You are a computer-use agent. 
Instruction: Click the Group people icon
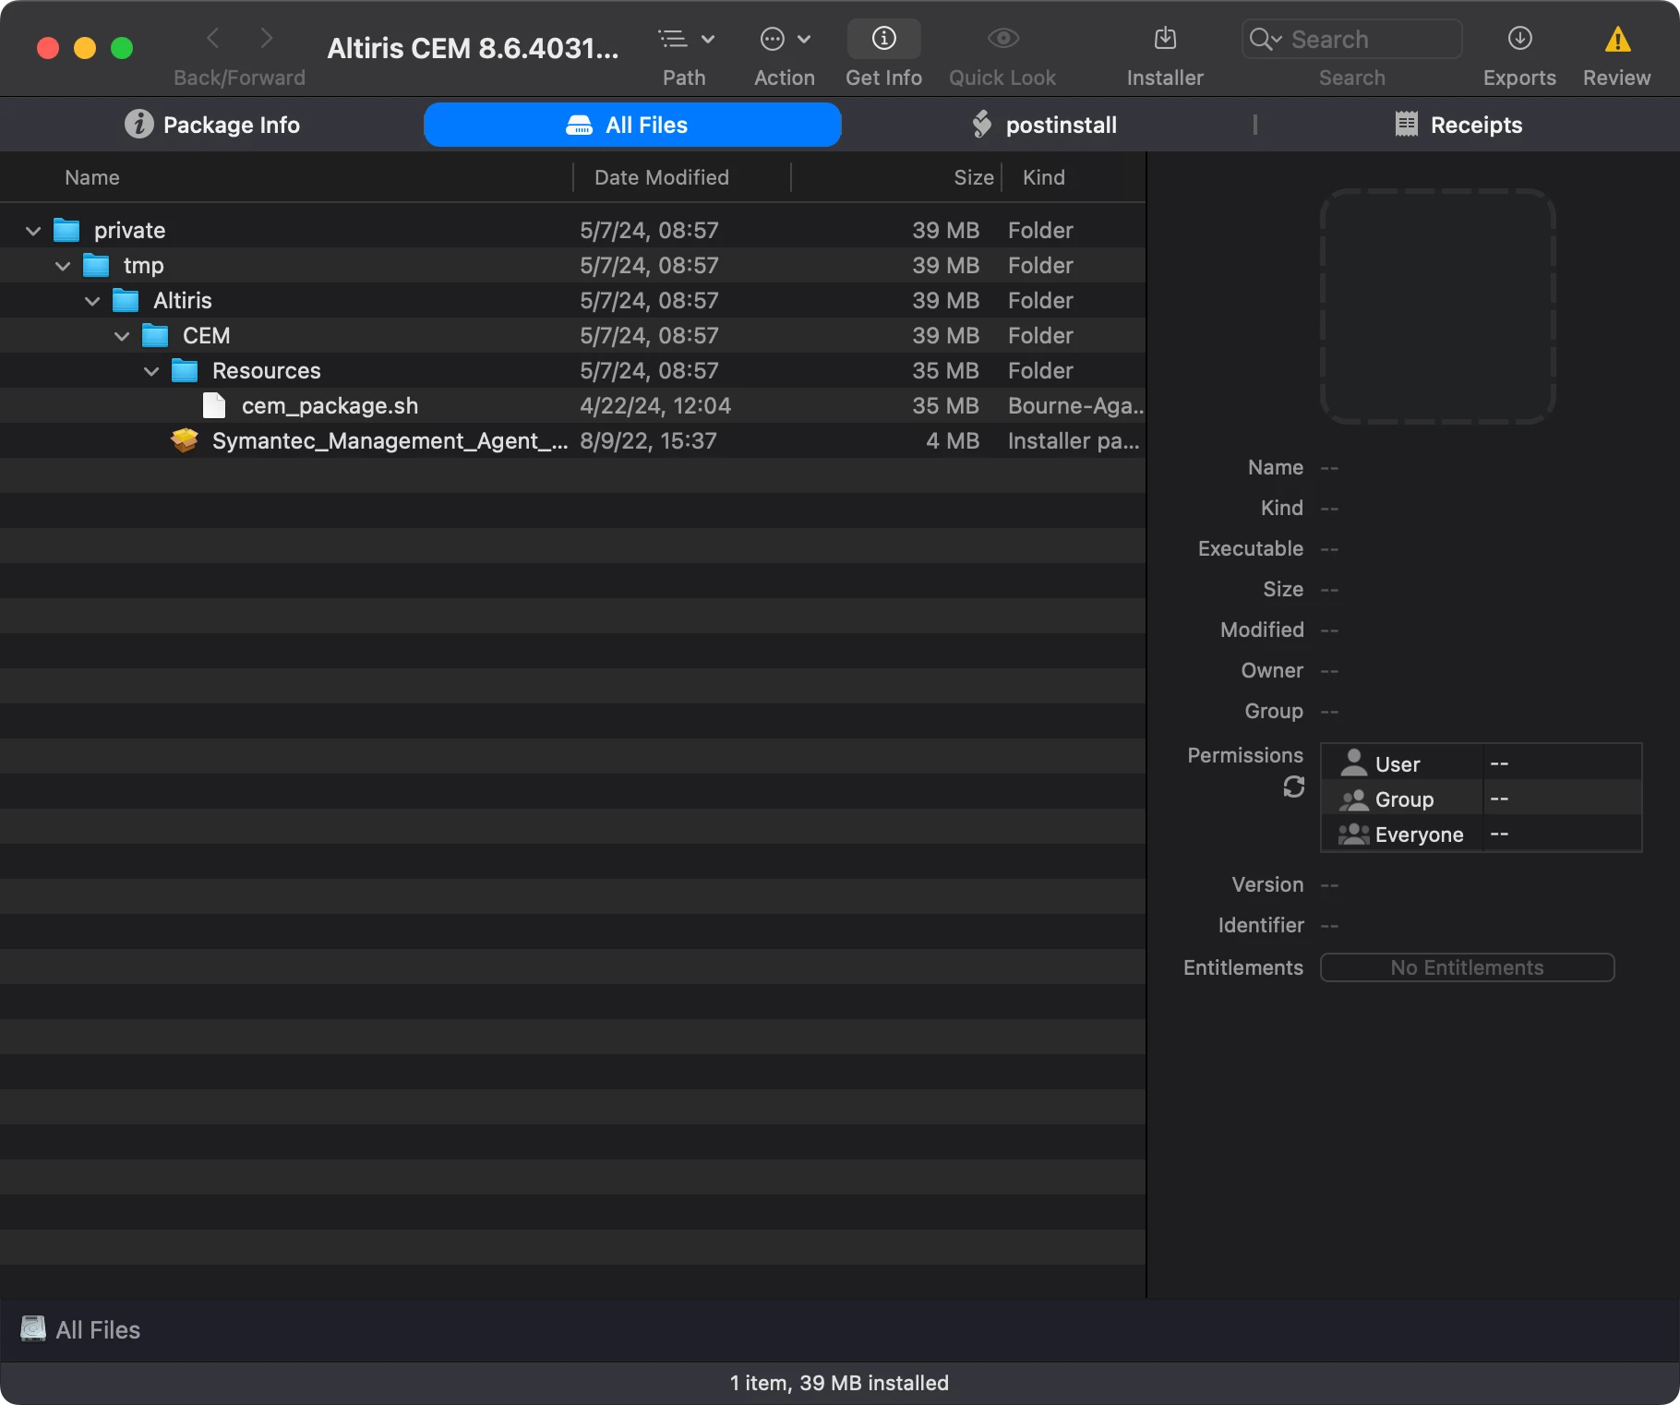[x=1353, y=799]
